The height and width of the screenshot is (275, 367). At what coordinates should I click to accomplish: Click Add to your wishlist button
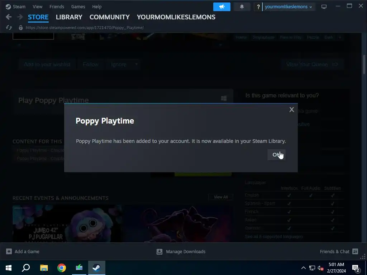click(47, 64)
